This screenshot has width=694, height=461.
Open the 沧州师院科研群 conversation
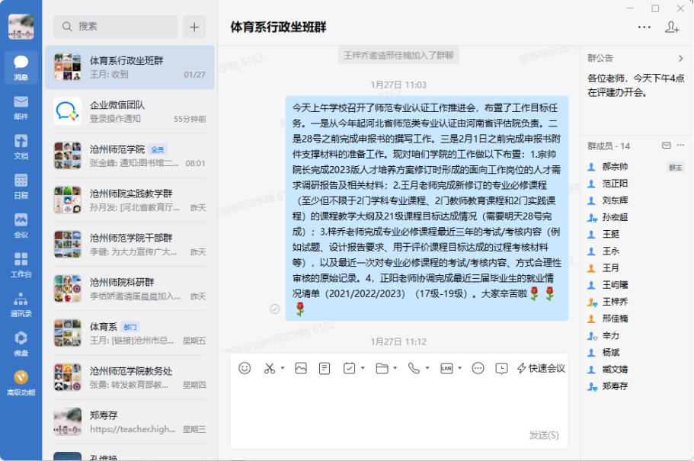pos(130,288)
